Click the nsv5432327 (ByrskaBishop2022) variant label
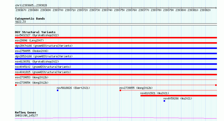Screen dimensions: 224x121 (37, 35)
